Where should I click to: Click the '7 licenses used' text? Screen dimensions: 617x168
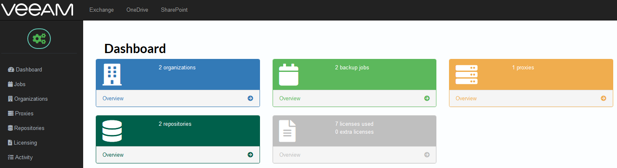(x=354, y=124)
